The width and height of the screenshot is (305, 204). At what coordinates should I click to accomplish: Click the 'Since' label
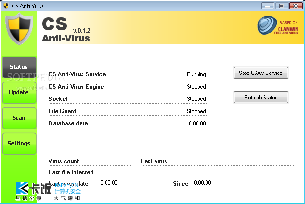181,184
